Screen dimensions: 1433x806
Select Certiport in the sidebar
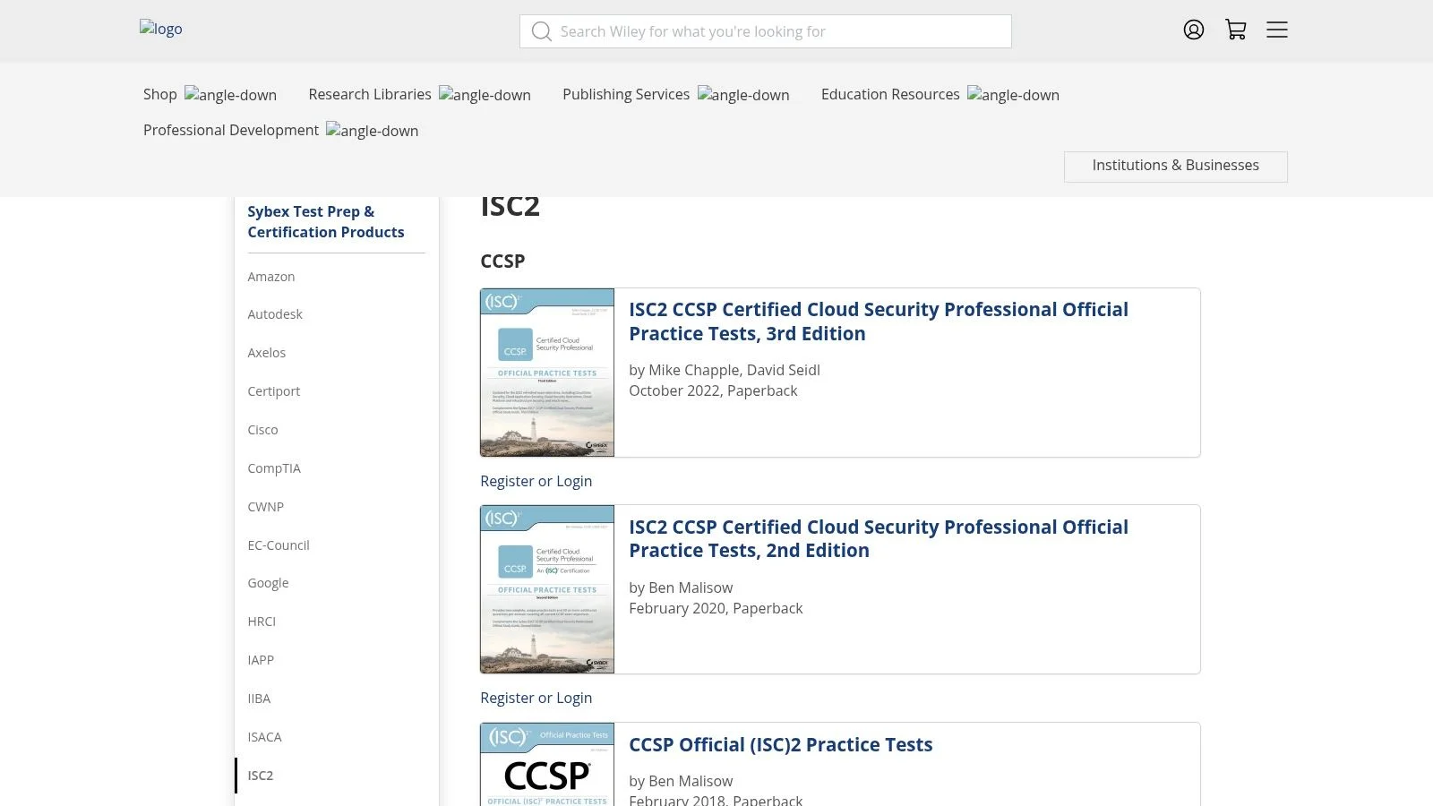pos(274,392)
